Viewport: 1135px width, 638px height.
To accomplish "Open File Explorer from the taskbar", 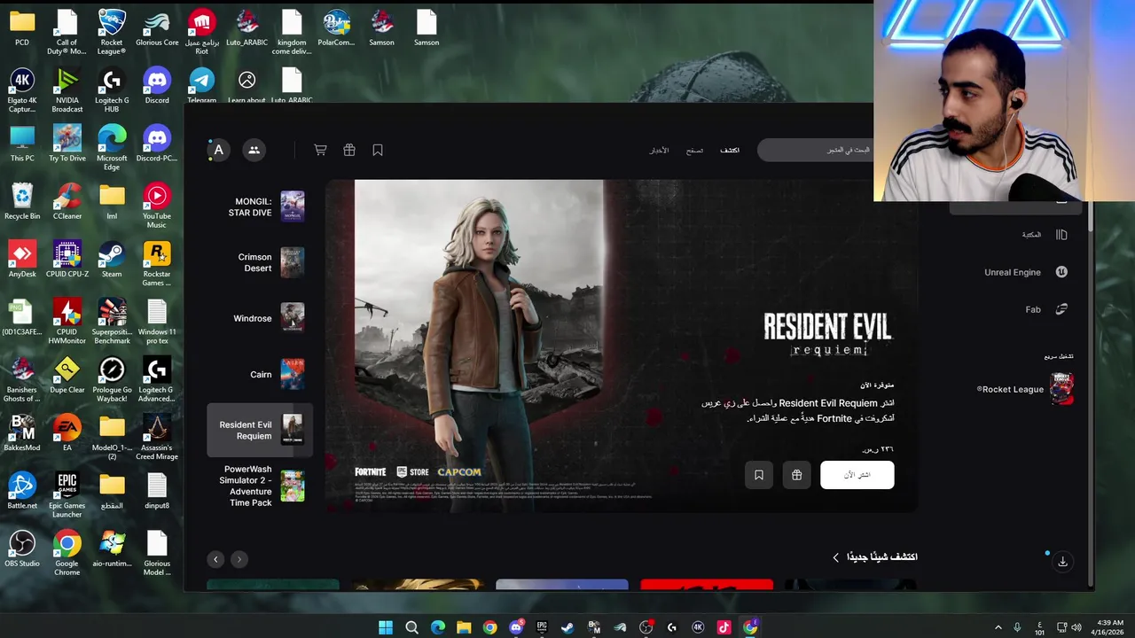I will coord(464,627).
